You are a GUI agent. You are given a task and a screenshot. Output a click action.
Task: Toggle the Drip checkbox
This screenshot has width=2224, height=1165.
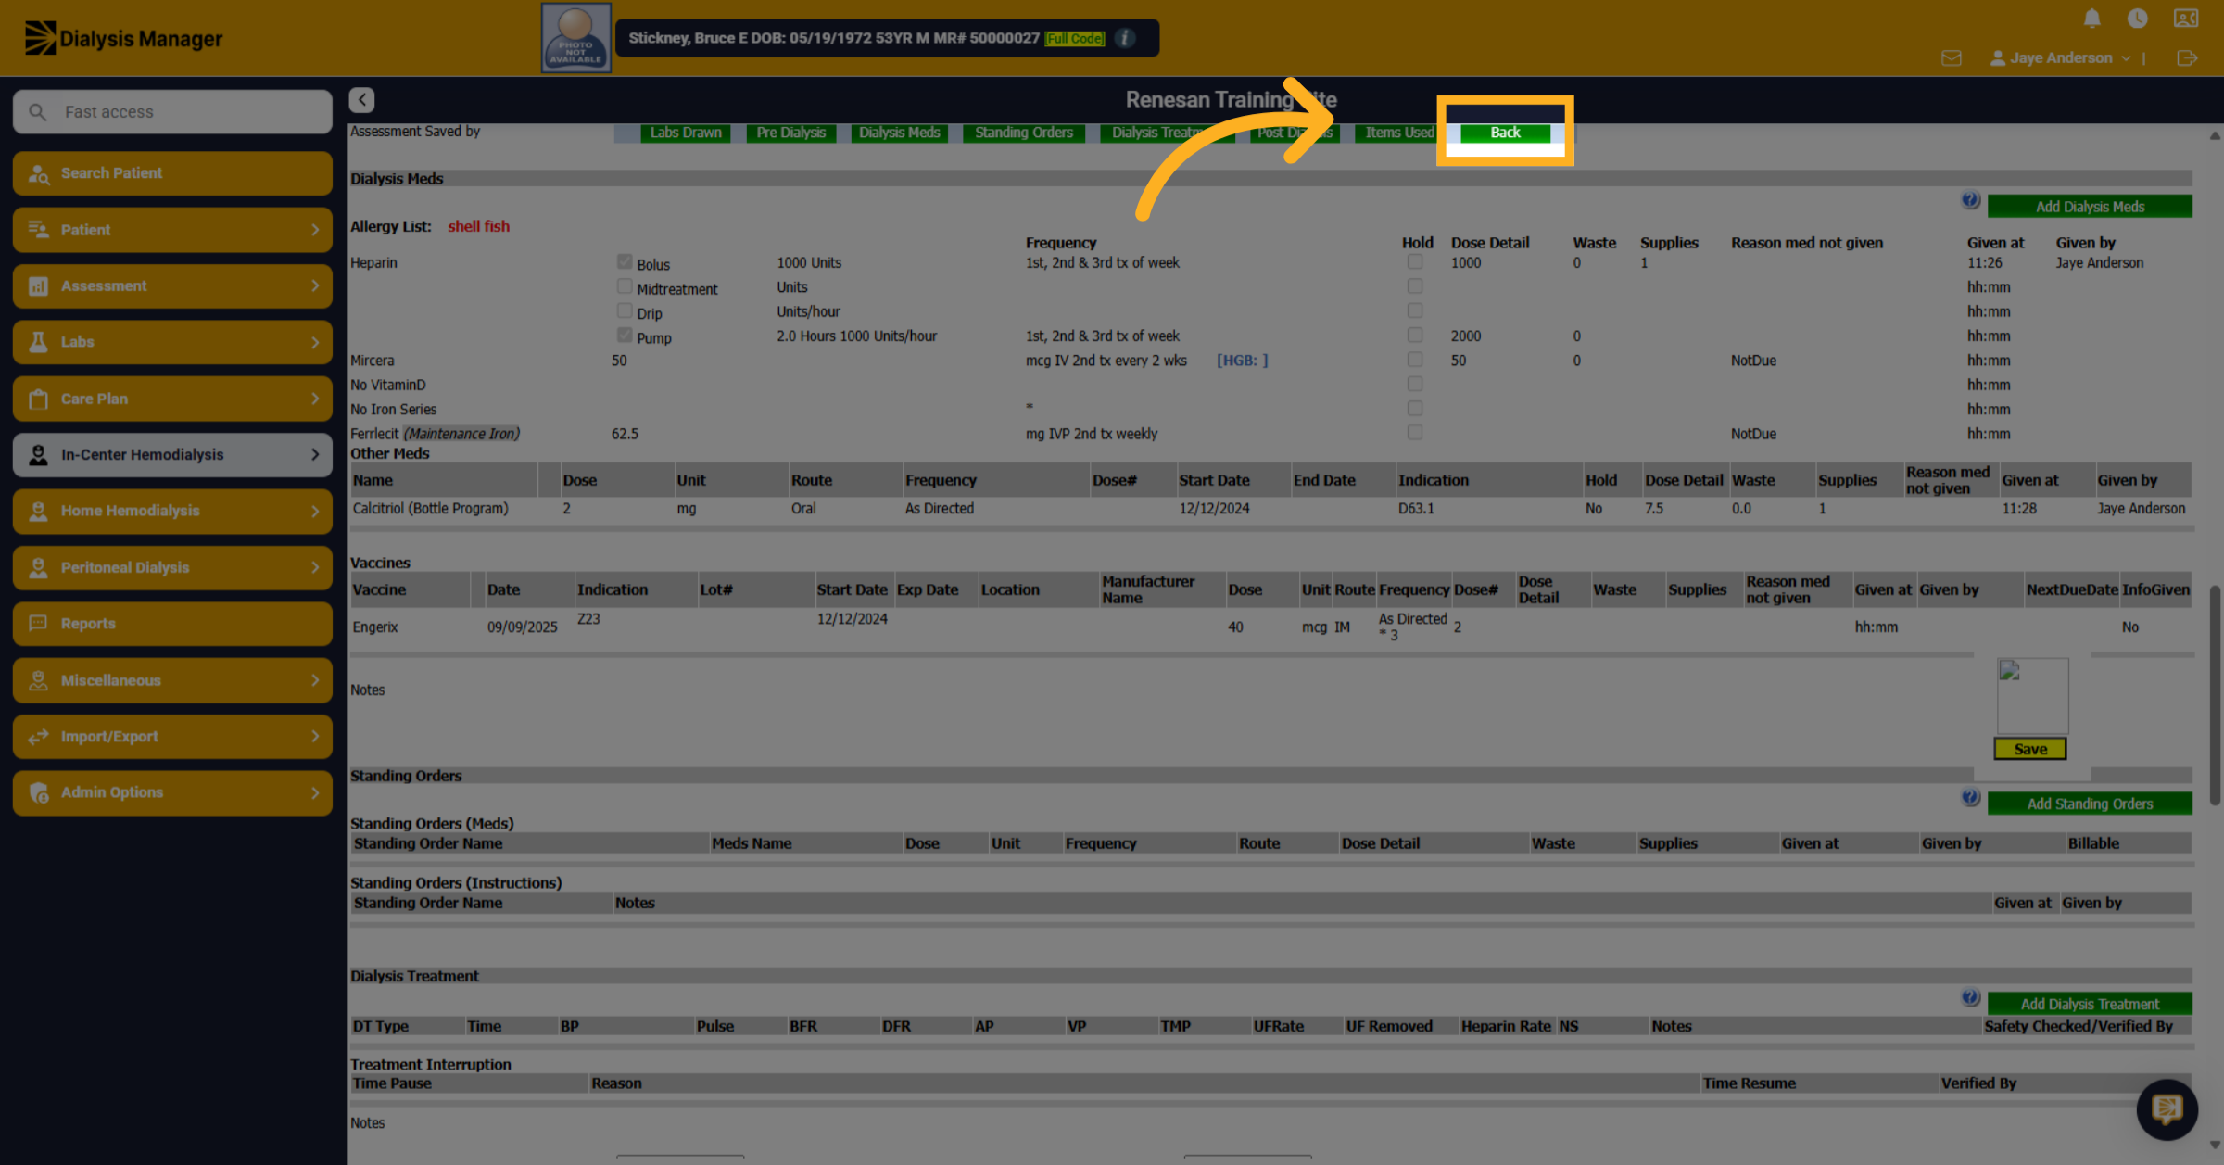[x=625, y=310]
